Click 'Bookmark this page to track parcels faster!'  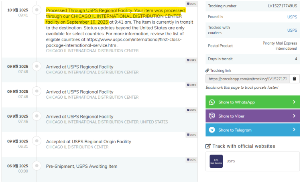pyautogui.click(x=242, y=87)
